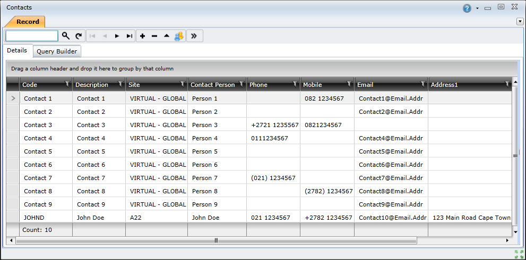Select phone '(021) 1234567' cell
526x260 pixels.
pyautogui.click(x=273, y=178)
